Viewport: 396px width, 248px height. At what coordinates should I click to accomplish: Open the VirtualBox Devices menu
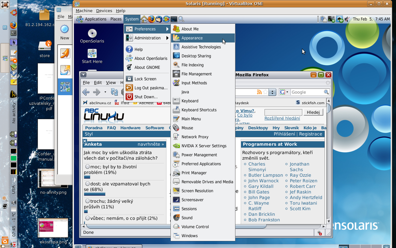[104, 11]
